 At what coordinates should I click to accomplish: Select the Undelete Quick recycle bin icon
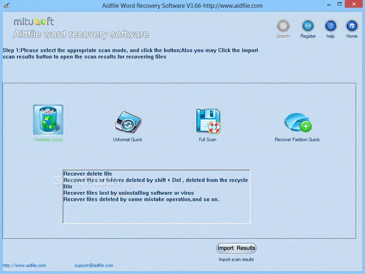coord(48,119)
